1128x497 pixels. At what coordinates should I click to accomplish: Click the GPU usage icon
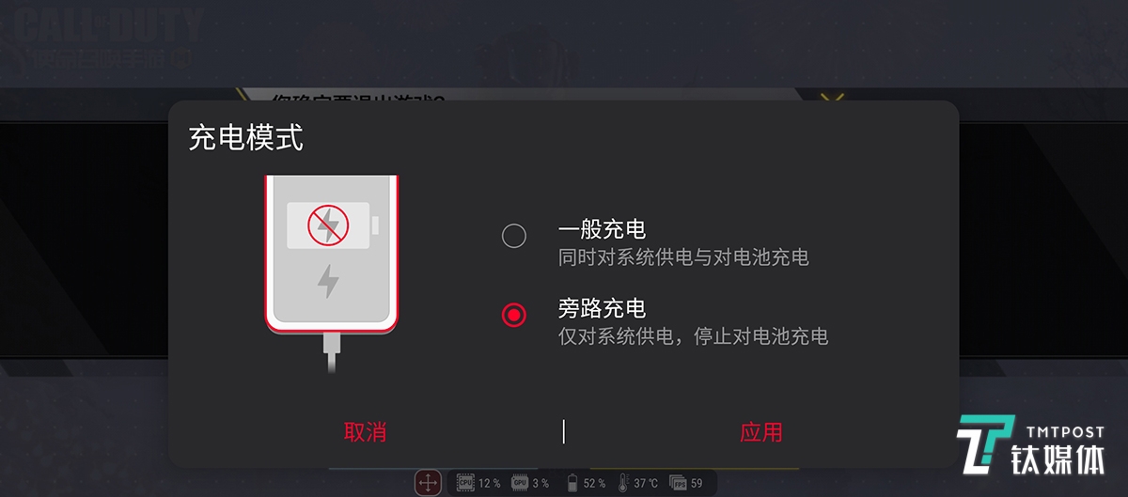pos(520,483)
